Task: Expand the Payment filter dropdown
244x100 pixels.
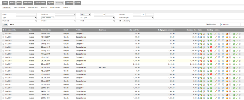Action: click(x=26, y=21)
